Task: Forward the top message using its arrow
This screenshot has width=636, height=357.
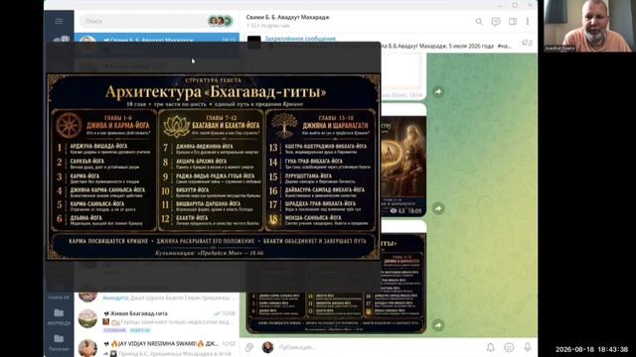Action: [438, 92]
